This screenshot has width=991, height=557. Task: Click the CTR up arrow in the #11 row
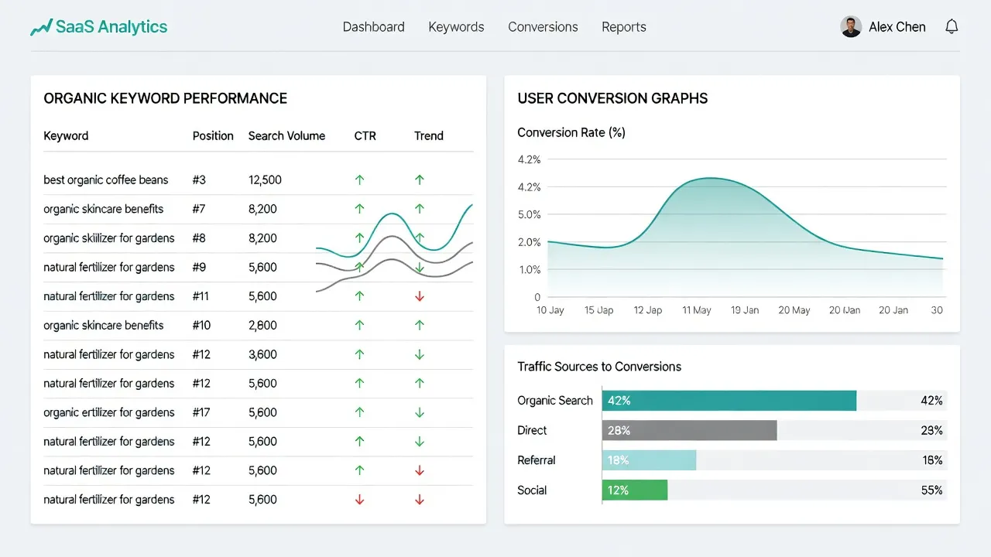click(x=359, y=296)
